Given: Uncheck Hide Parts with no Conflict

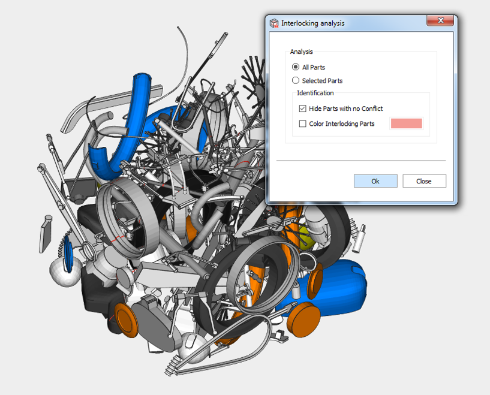Looking at the screenshot, I should [302, 108].
